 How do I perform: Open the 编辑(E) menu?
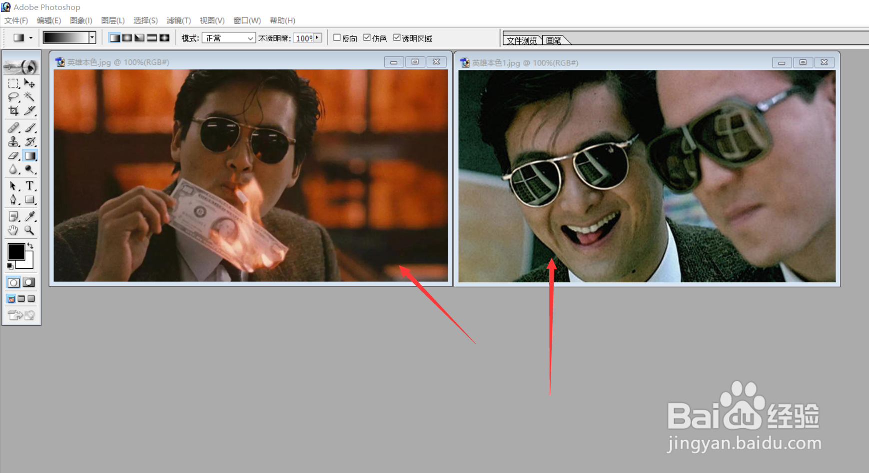pos(49,20)
